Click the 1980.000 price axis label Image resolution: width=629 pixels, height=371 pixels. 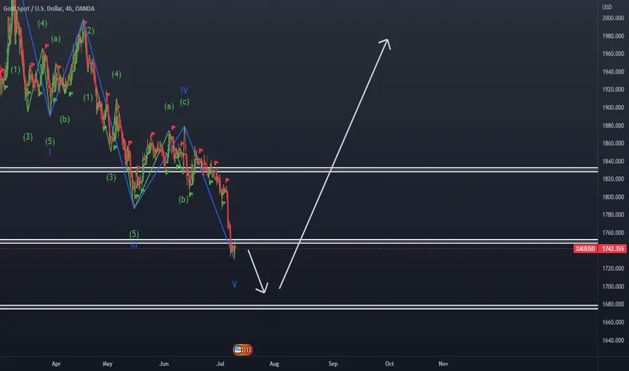click(x=613, y=36)
